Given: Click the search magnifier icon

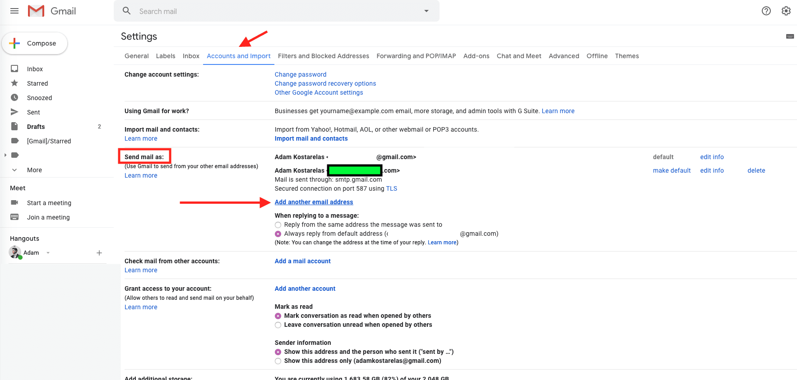Looking at the screenshot, I should pos(127,11).
